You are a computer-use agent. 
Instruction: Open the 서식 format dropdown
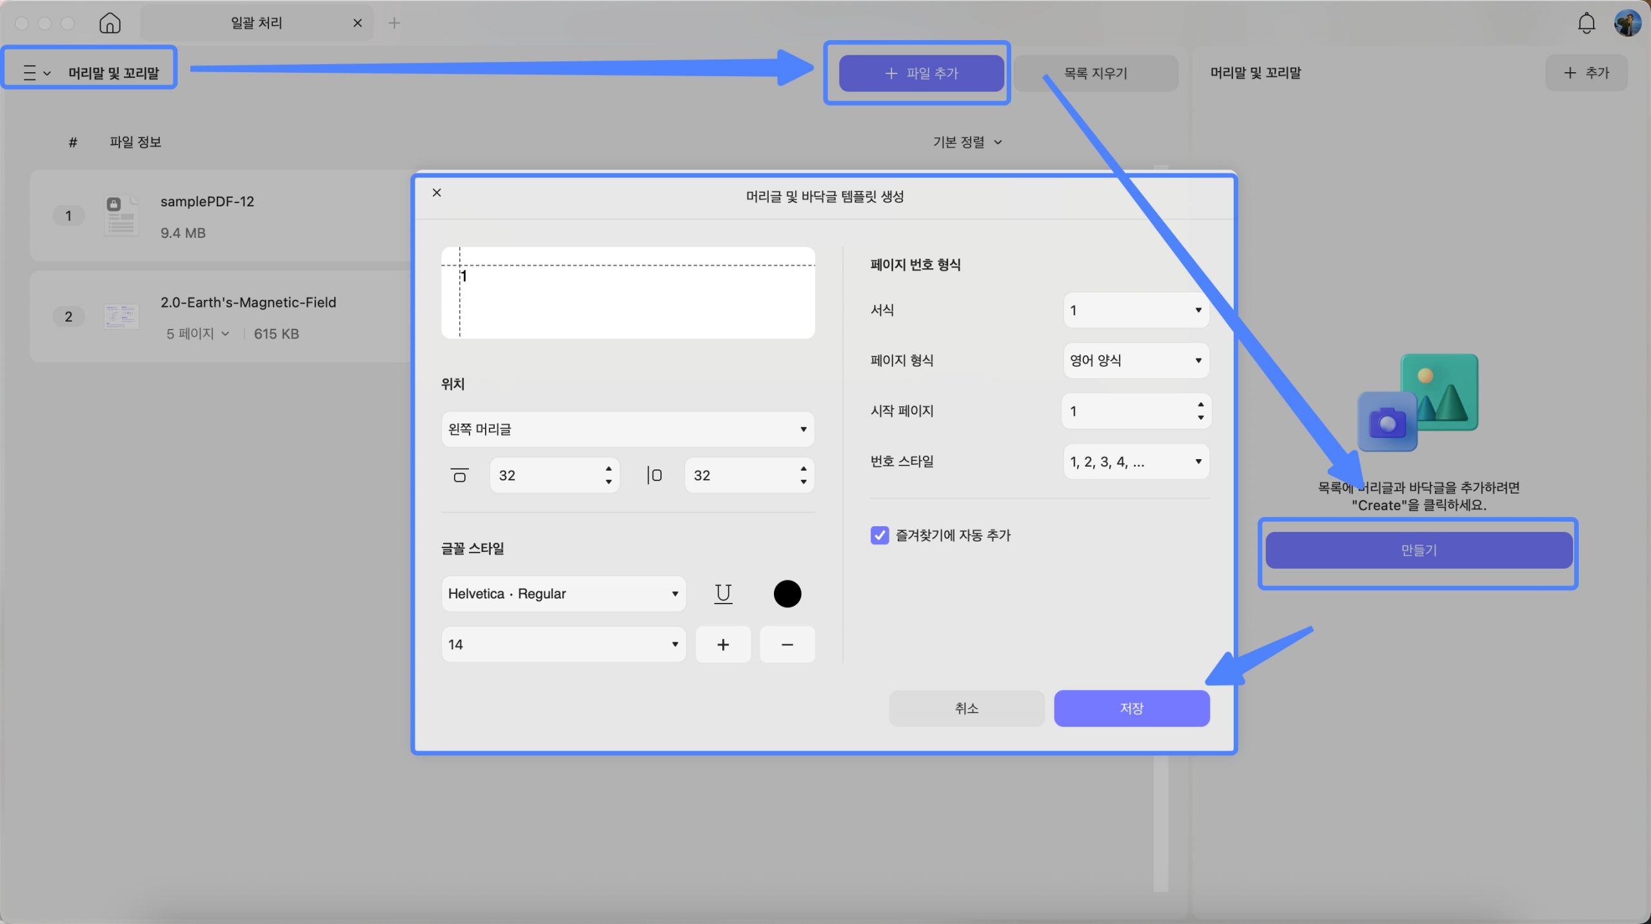coord(1136,310)
